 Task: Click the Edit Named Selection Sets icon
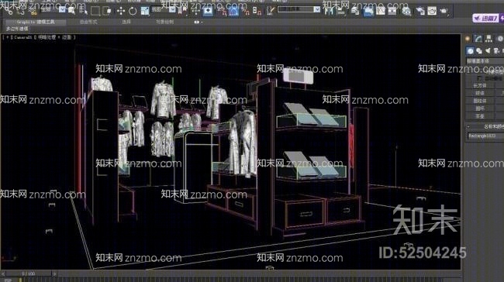(271, 12)
